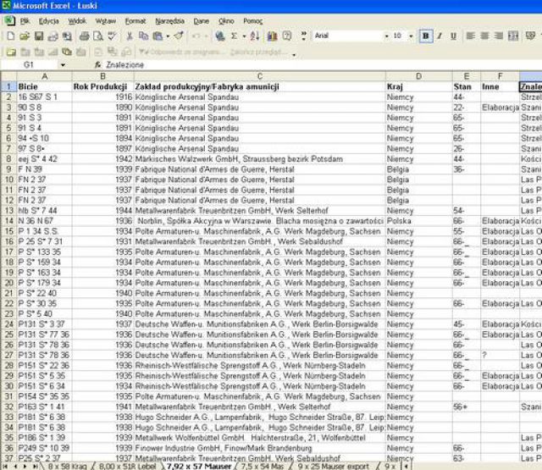This screenshot has width=542, height=470.
Task: Open the Plik menu
Action: click(25, 21)
